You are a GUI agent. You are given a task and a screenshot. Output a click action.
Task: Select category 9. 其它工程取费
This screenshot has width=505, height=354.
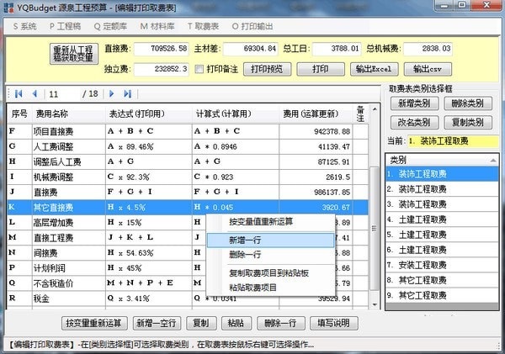click(x=442, y=295)
